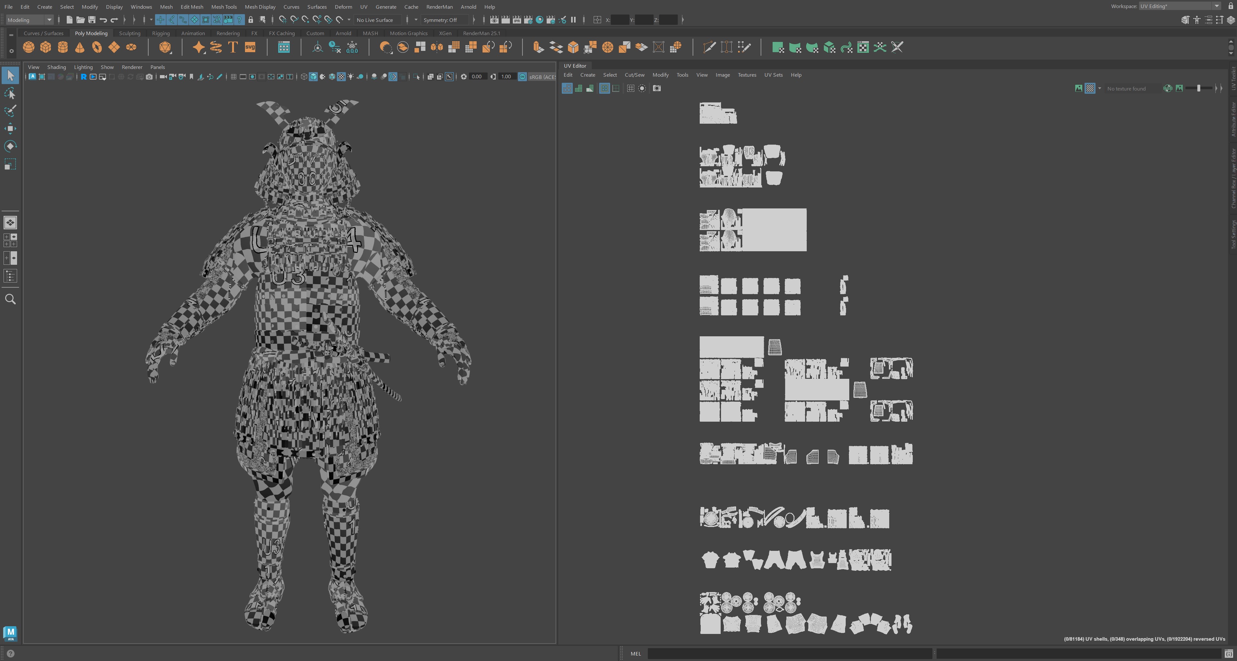Activate the Select tool arrow in the toolbox
The height and width of the screenshot is (661, 1237).
pos(10,75)
